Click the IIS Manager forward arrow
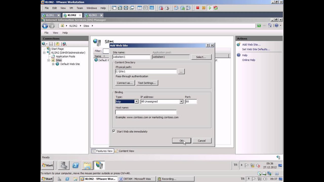 click(x=52, y=26)
